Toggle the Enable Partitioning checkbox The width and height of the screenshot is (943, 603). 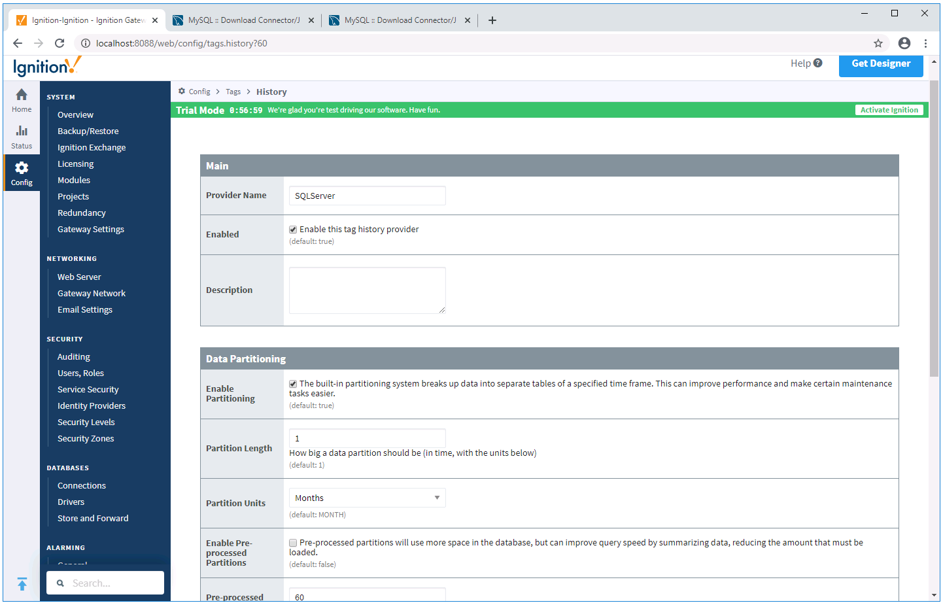(293, 384)
